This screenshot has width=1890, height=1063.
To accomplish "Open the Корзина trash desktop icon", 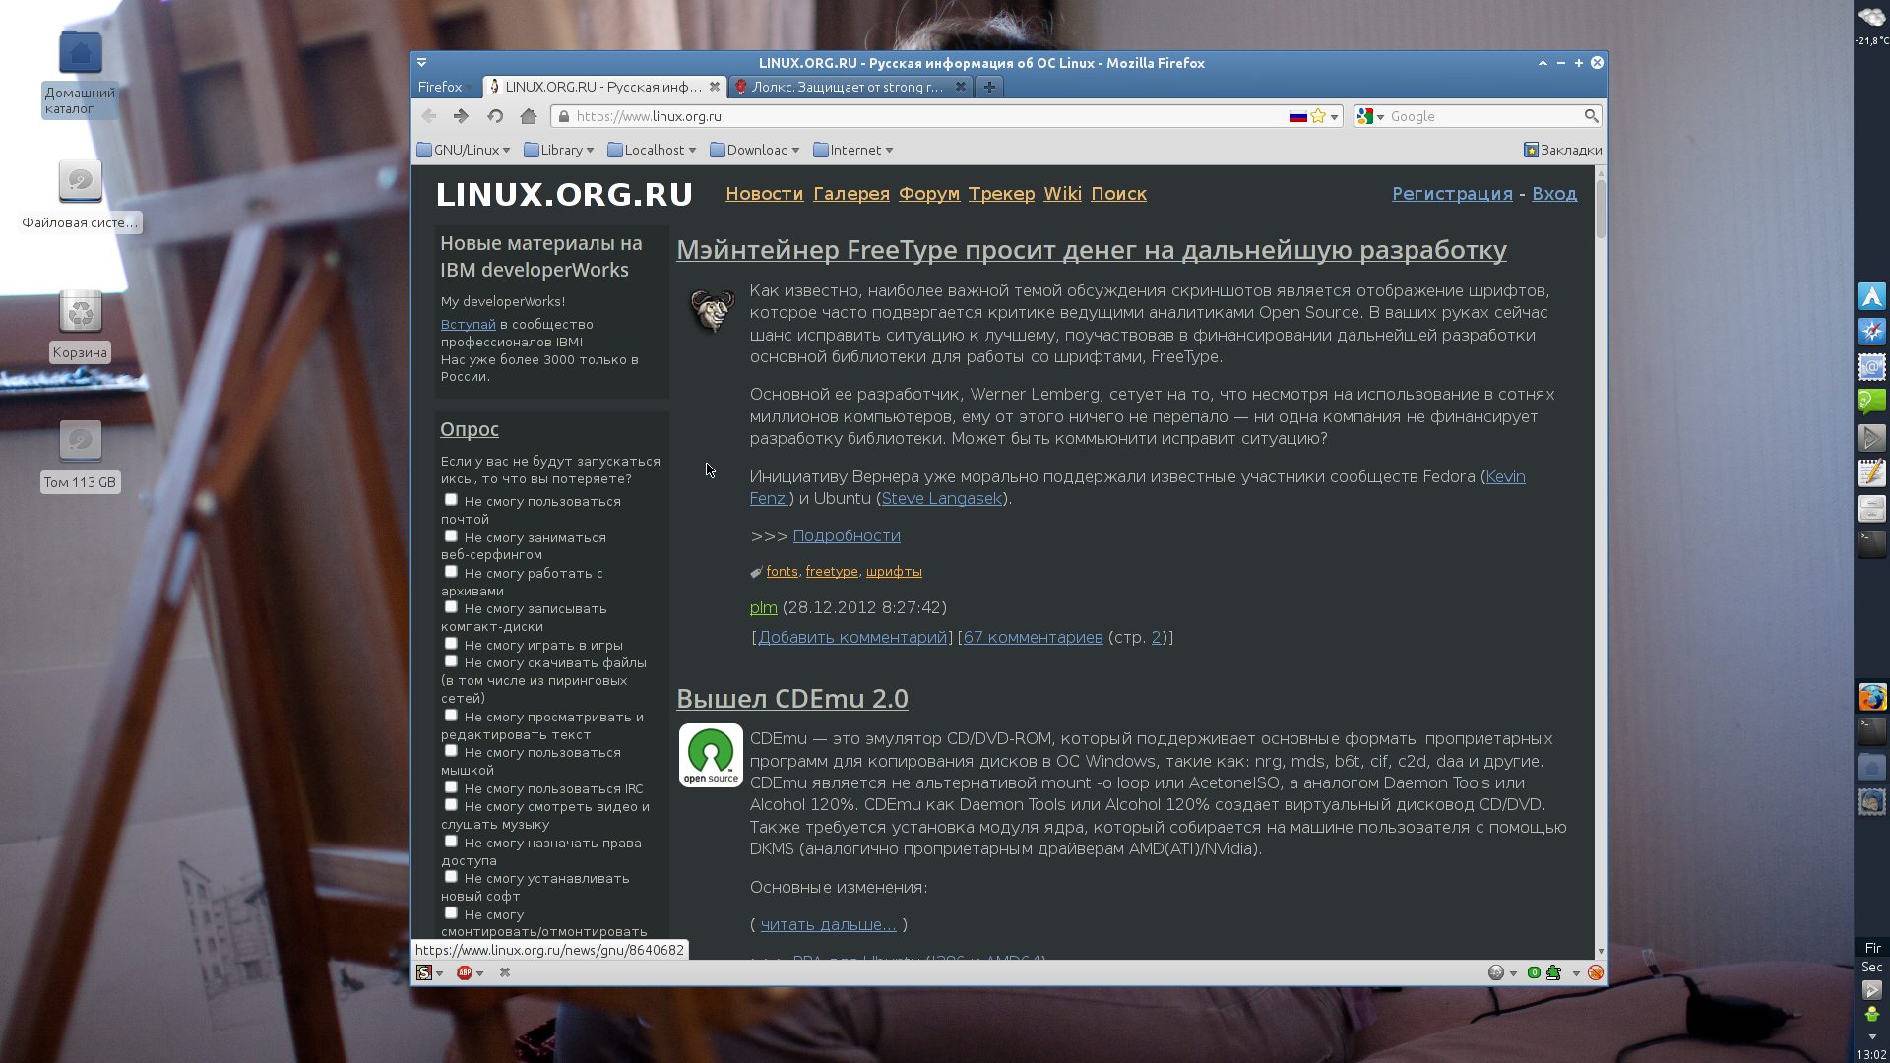I will click(80, 325).
